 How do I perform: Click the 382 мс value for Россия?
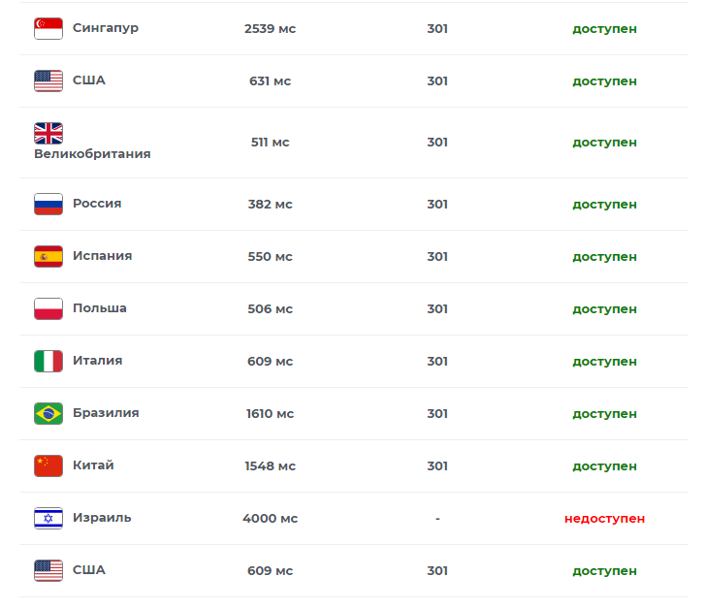[x=270, y=205]
